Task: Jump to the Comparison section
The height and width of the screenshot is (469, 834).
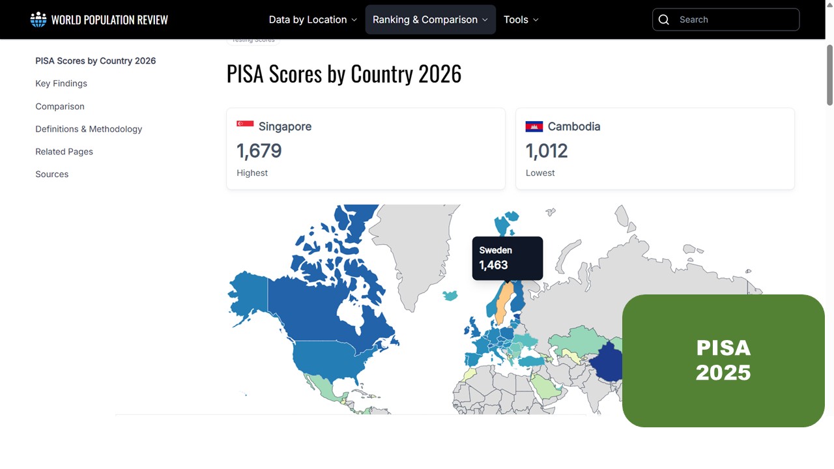Action: [60, 106]
